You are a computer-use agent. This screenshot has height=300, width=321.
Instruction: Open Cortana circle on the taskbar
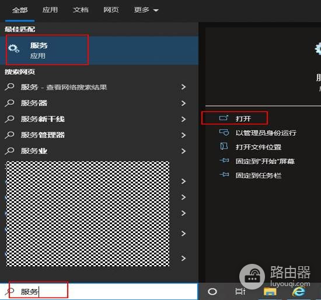coord(212,291)
